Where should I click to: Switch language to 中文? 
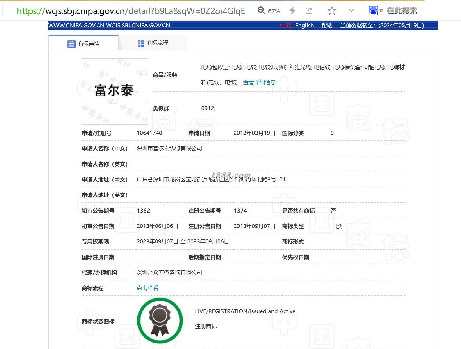[285, 25]
